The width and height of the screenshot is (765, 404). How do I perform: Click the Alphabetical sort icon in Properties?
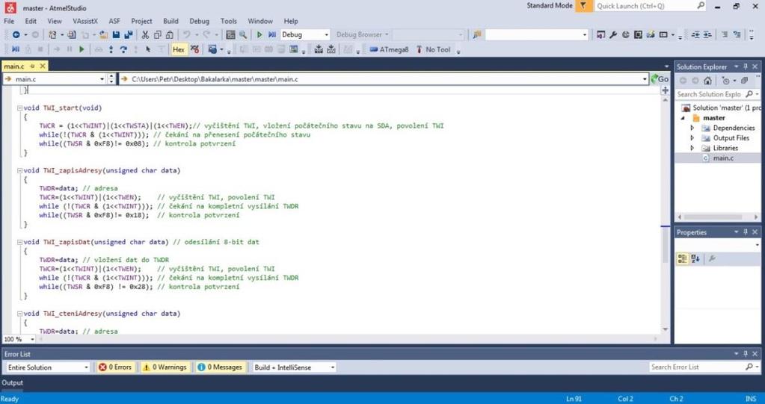click(x=695, y=259)
